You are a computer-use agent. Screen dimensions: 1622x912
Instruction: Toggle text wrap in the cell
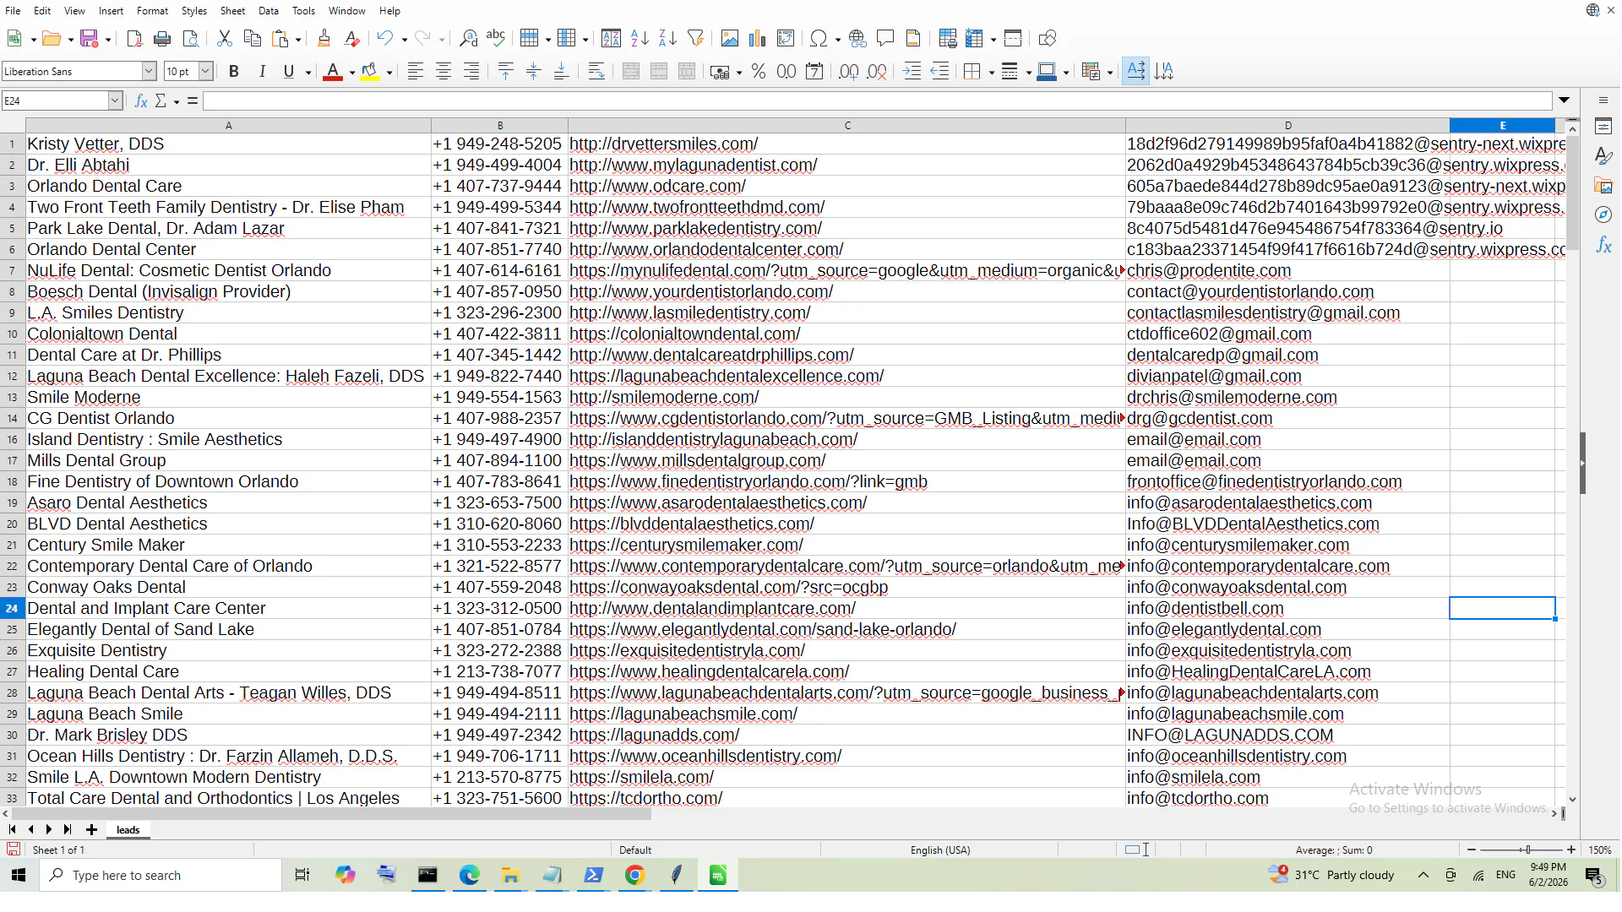(596, 72)
